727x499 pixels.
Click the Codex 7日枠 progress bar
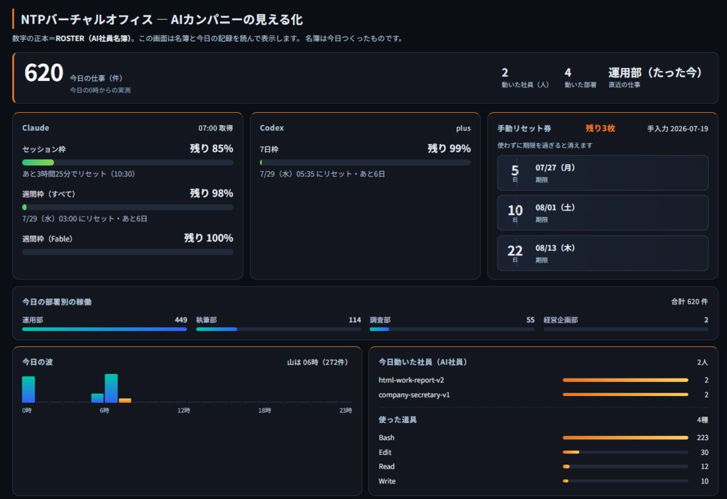(x=366, y=163)
